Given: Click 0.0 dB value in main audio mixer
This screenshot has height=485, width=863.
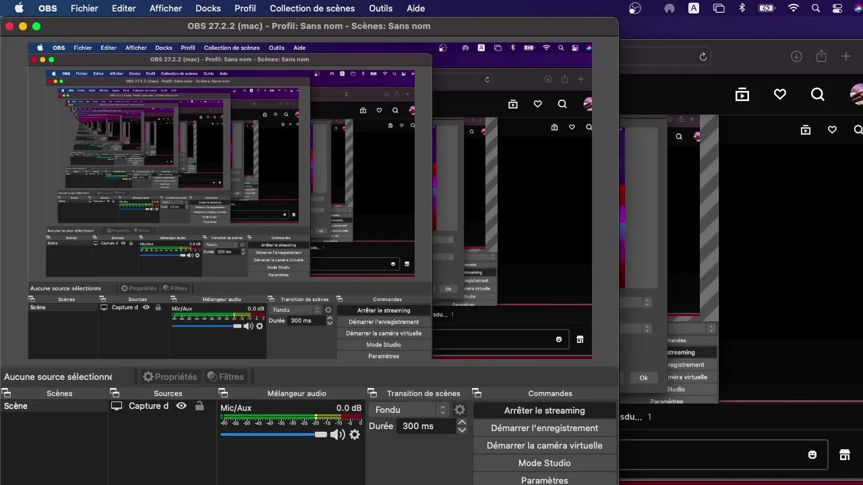Looking at the screenshot, I should 349,408.
